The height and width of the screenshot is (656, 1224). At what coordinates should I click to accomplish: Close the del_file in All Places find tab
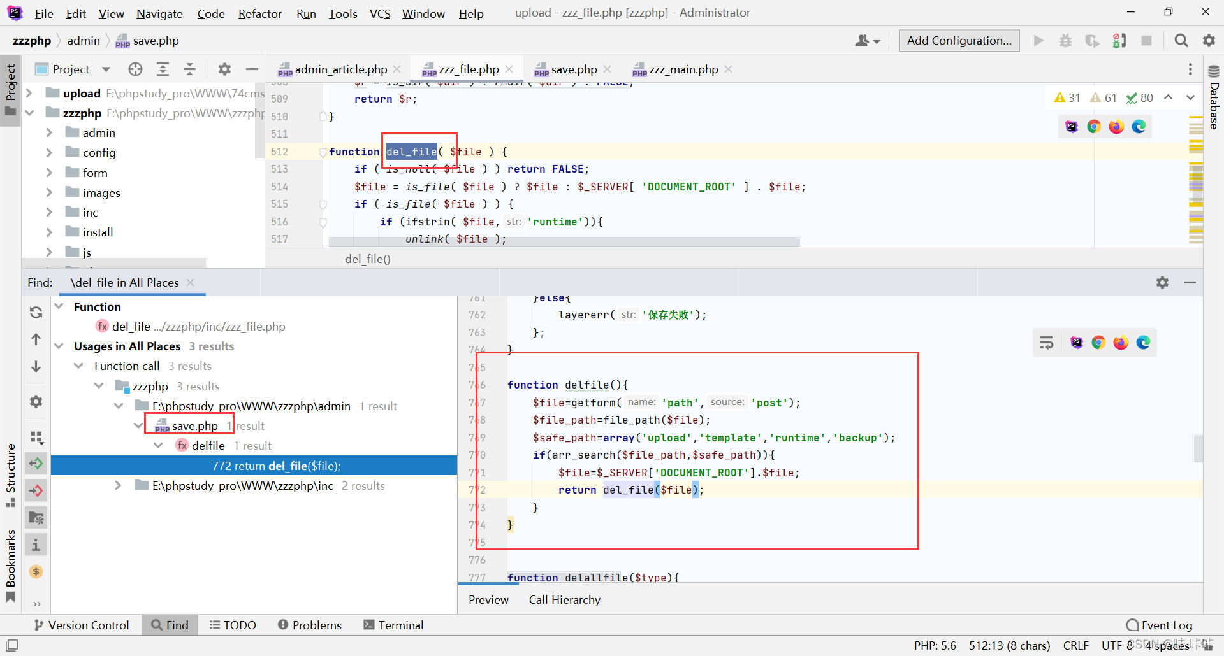click(x=190, y=282)
